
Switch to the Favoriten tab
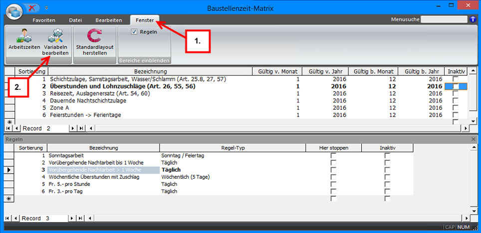[x=44, y=20]
